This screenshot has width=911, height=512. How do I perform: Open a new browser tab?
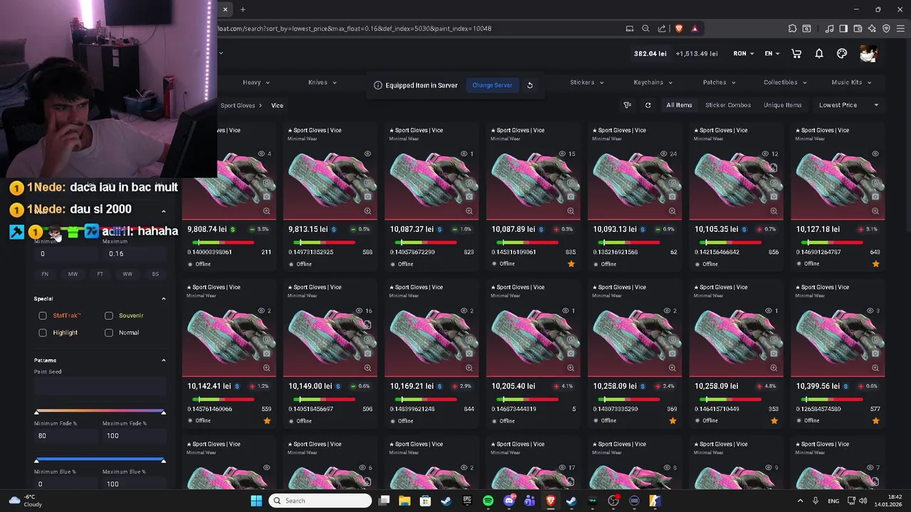243,9
